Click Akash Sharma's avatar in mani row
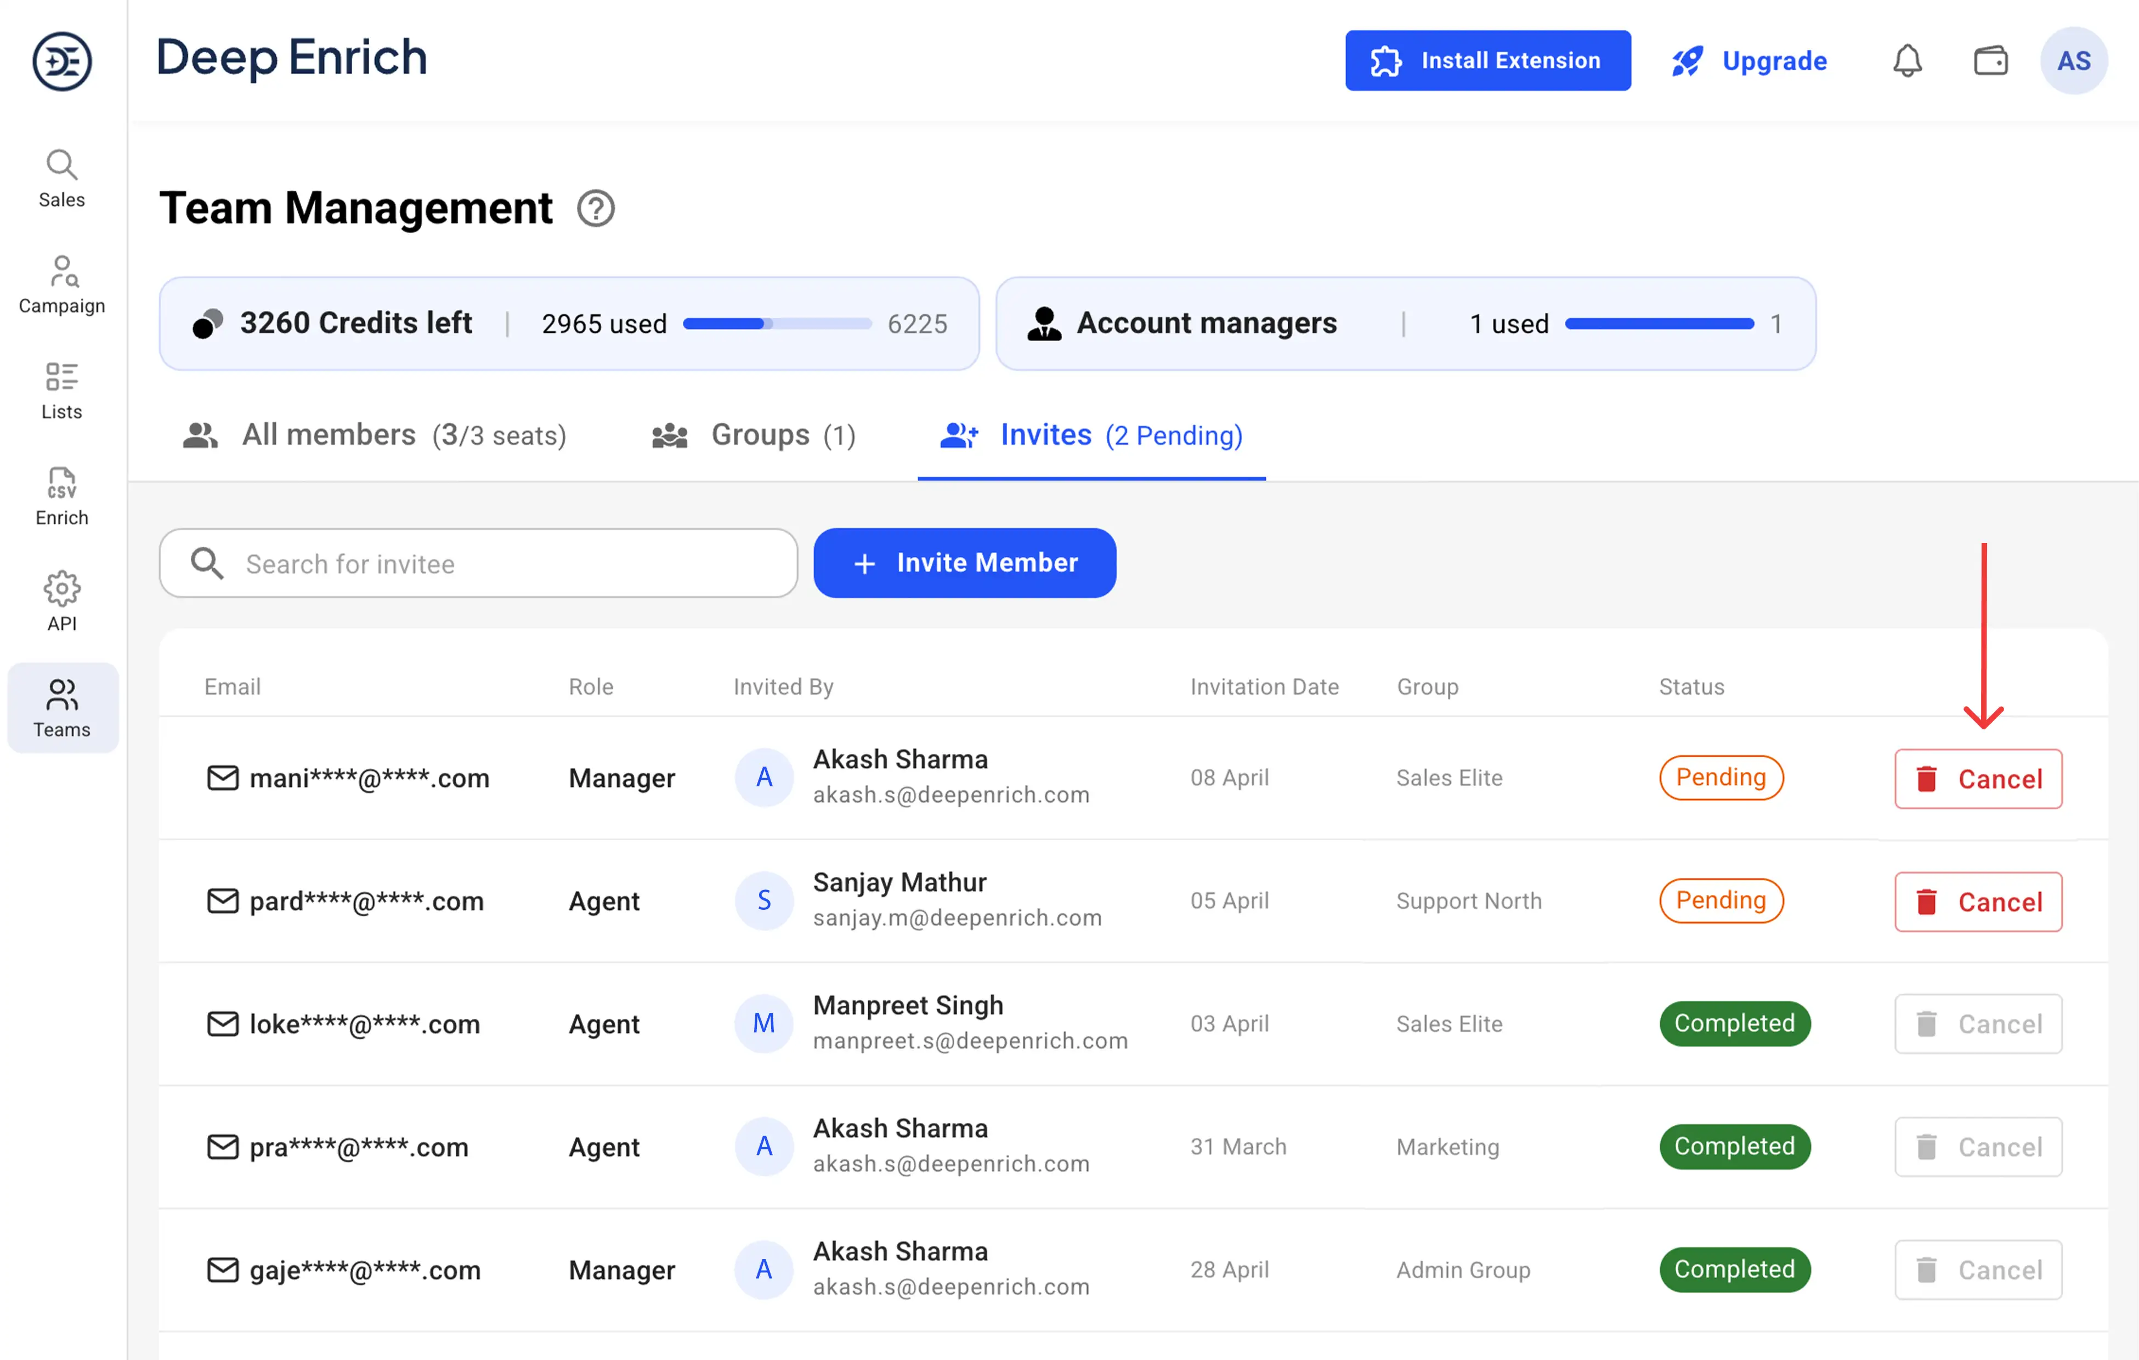The width and height of the screenshot is (2139, 1360). [764, 777]
